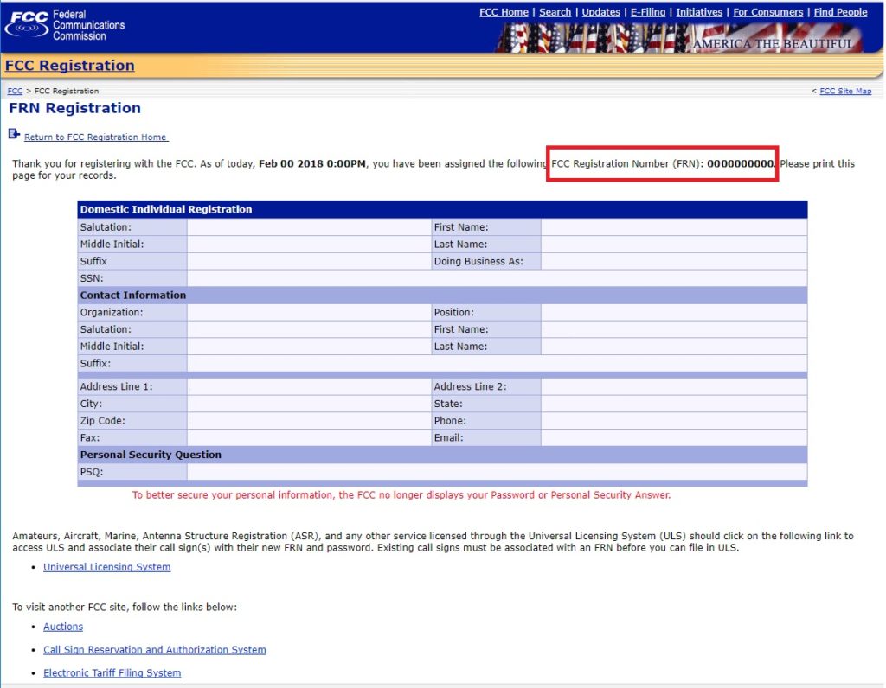Select Initiatives in the top menu
886x688 pixels.
coord(699,12)
